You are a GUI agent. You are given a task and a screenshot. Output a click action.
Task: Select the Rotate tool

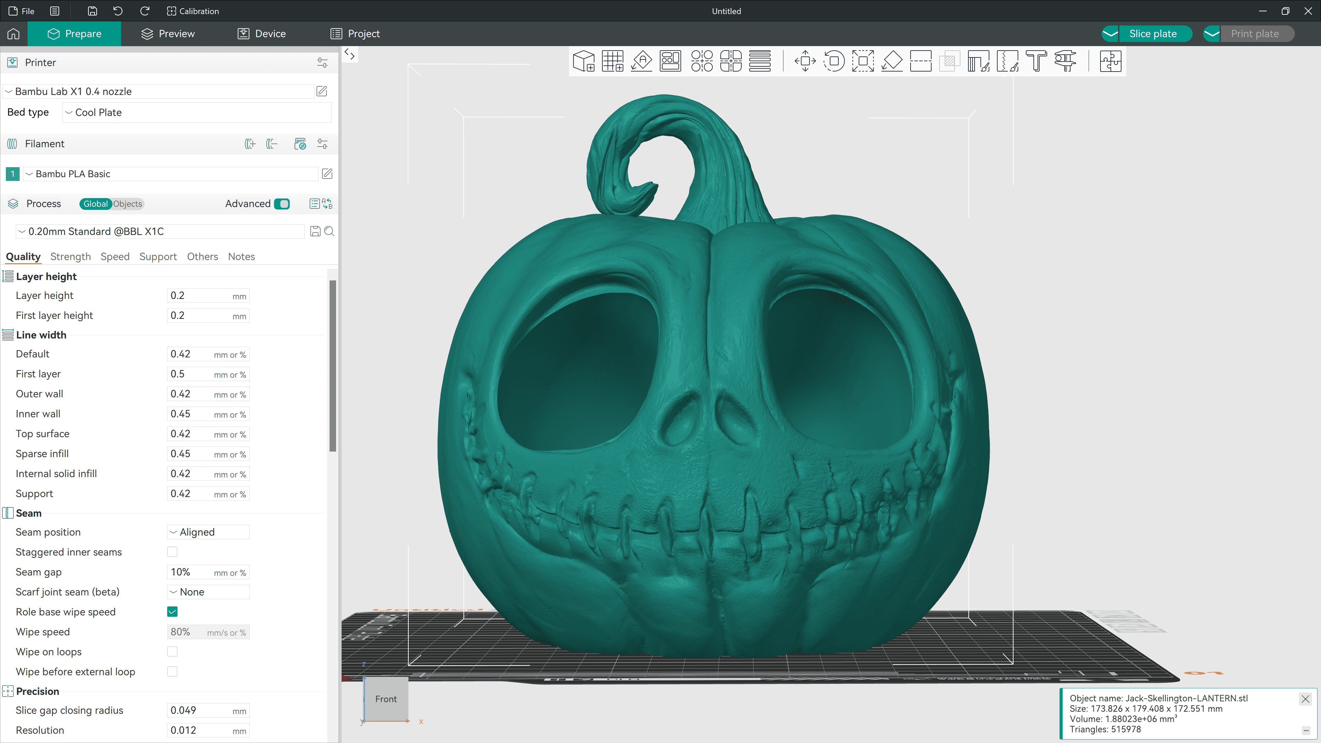pos(834,61)
